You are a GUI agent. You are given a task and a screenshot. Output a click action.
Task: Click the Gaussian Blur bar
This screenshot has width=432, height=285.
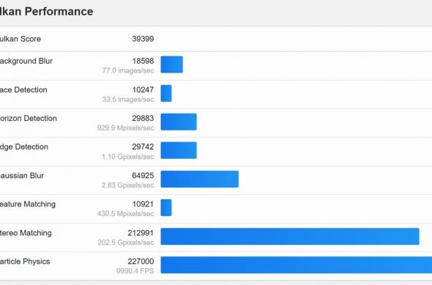click(x=200, y=179)
